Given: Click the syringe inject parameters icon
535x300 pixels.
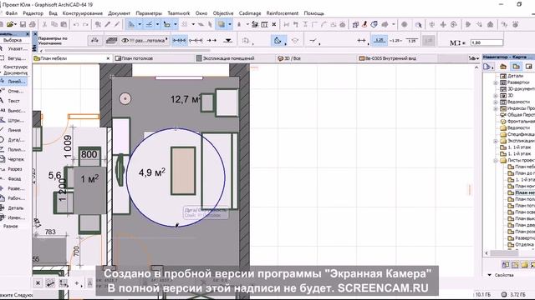Looking at the screenshot, I should click(117, 24).
